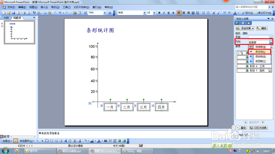Open the Help question-mark icon

click(x=110, y=13)
